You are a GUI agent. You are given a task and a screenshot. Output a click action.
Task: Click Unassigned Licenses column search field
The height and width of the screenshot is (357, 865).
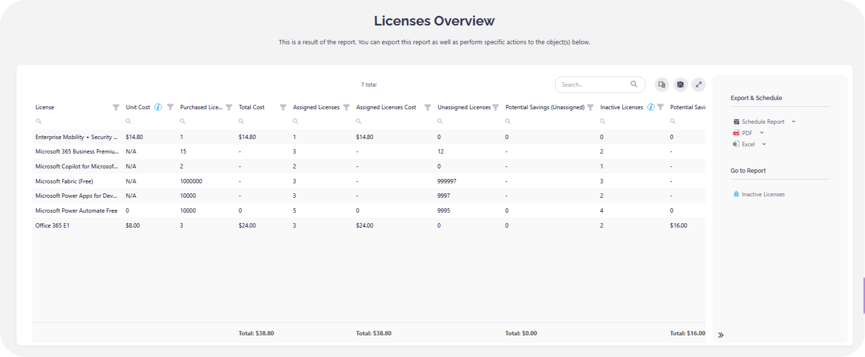coord(468,121)
